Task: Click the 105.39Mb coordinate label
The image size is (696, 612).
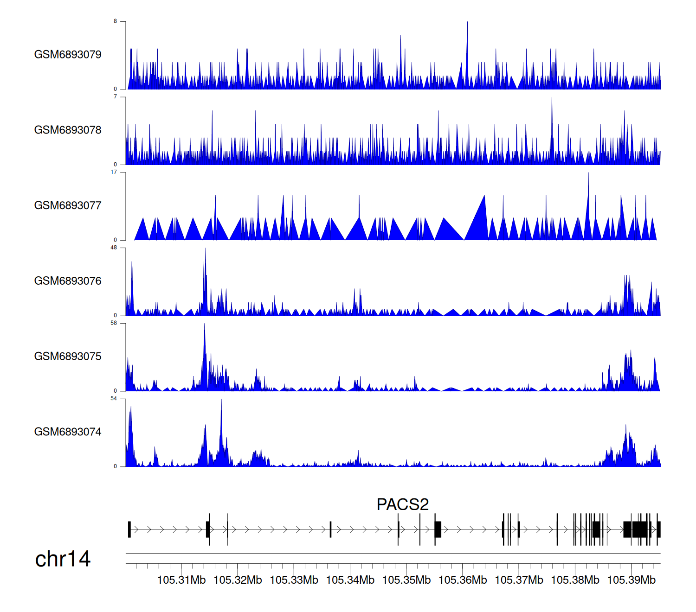Action: tap(631, 580)
